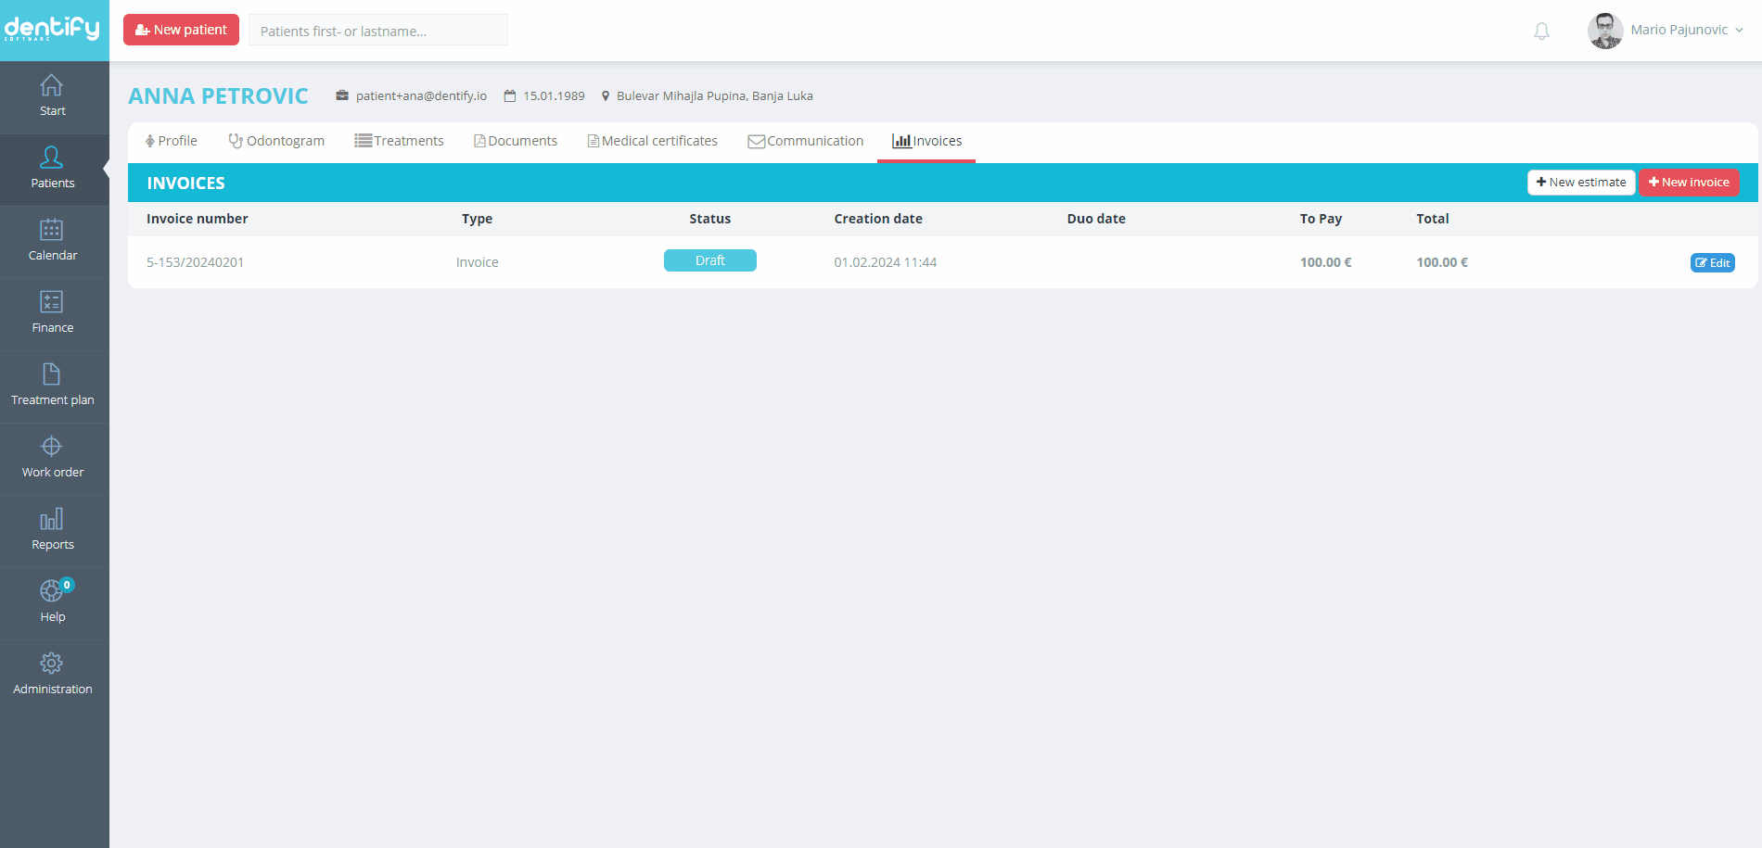Switch to the Odontogram tab

tap(276, 141)
